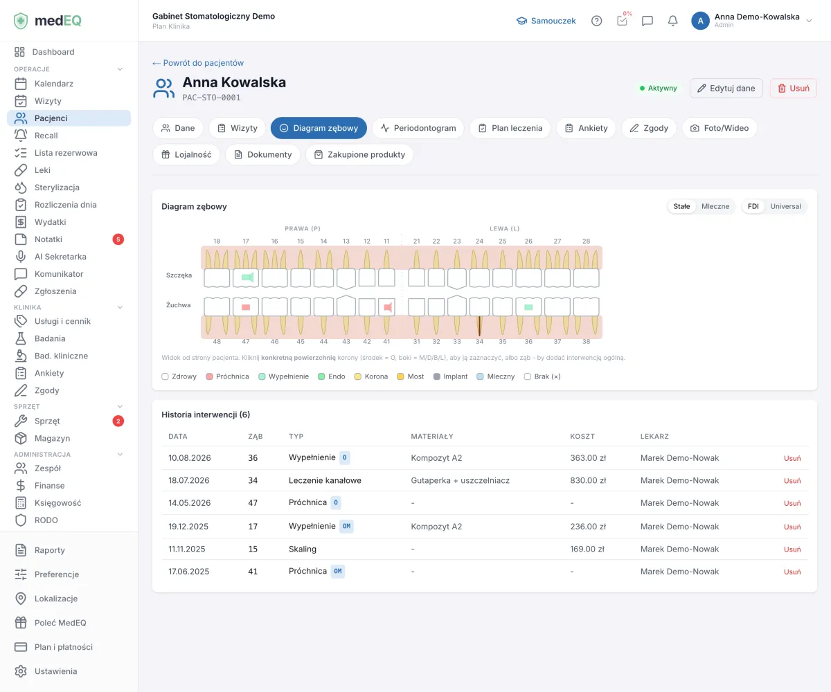Collapse the OPERACJE sidebar section
831x692 pixels.
click(x=120, y=69)
